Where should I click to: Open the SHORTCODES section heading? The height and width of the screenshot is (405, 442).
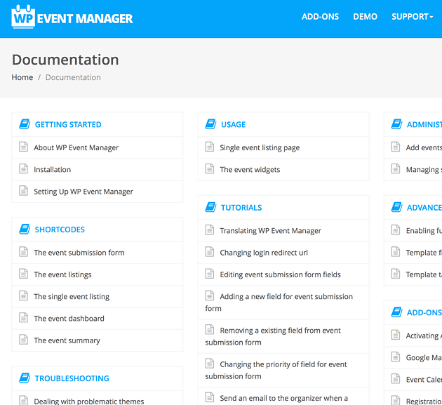click(60, 230)
